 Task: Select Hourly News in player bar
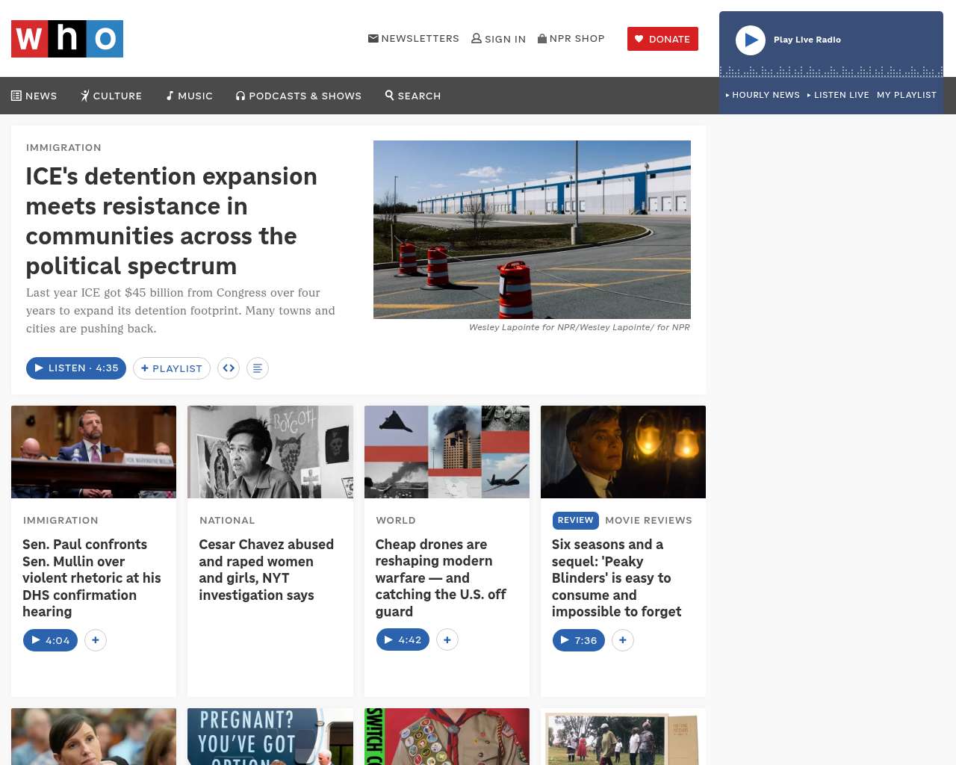pos(763,95)
